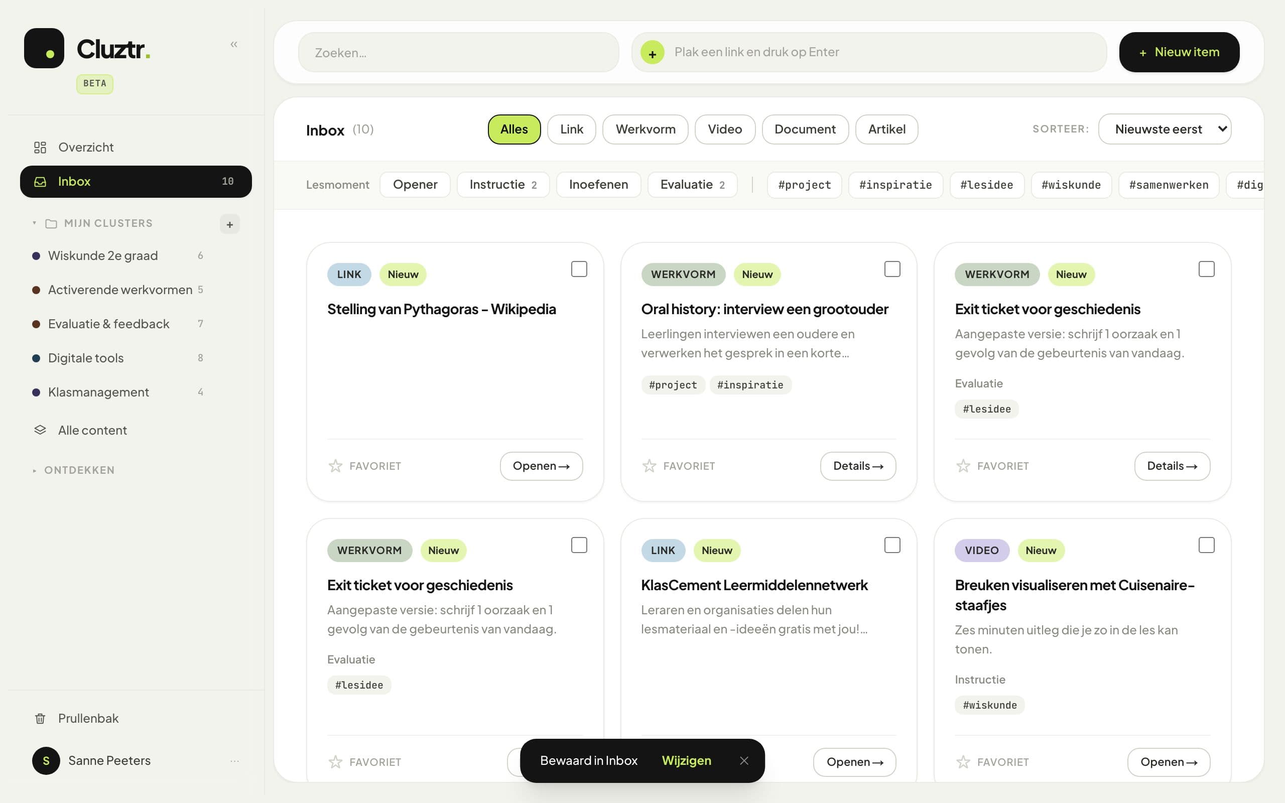
Task: Select the Stelling van Pythagoras card checkbox
Action: click(x=579, y=270)
